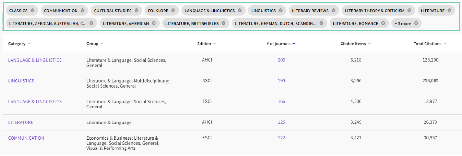Viewport: 462px width, 156px height.
Task: Open LANGUAGE & LINGUISTICS category in AHCI row
Action: pos(35,60)
